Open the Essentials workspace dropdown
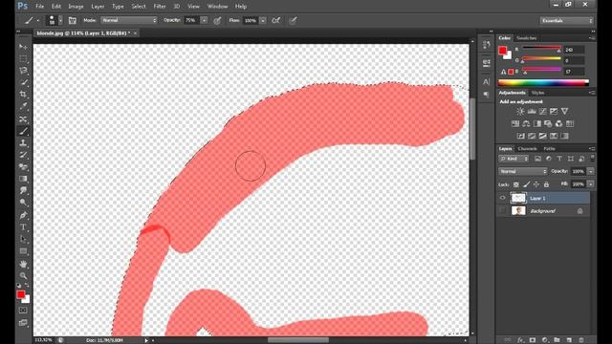Image resolution: width=612 pixels, height=344 pixels. [x=566, y=20]
